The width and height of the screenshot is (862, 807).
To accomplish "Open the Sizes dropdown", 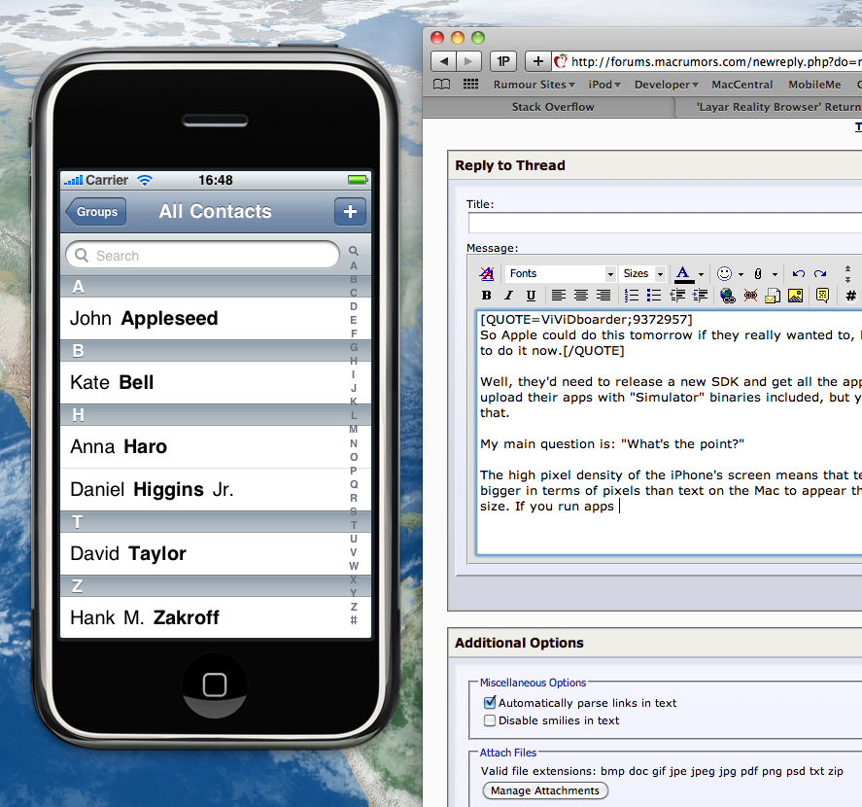I will point(643,273).
